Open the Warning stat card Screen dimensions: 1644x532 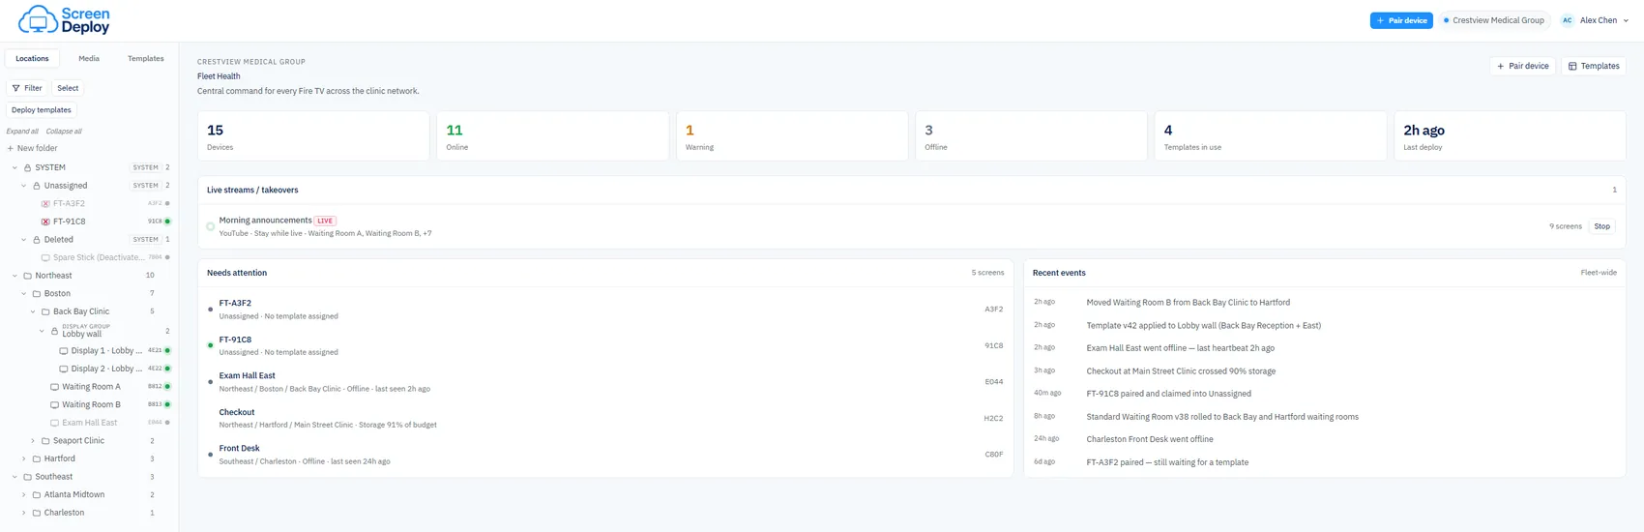[x=792, y=135]
